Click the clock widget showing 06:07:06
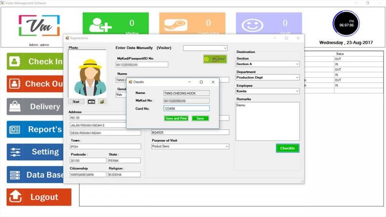386x217 pixels. pyautogui.click(x=346, y=24)
